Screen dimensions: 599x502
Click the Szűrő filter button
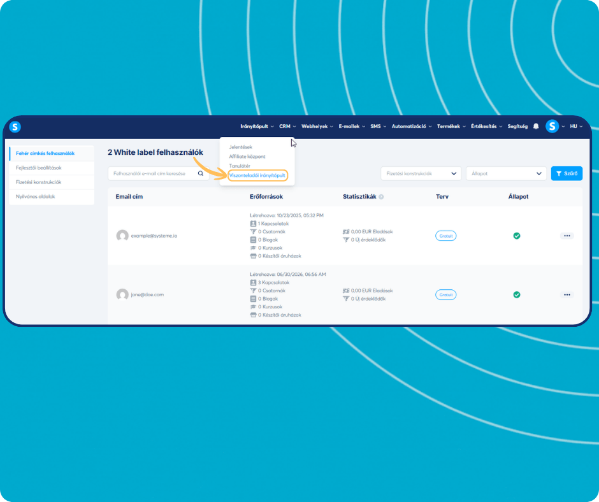[567, 173]
